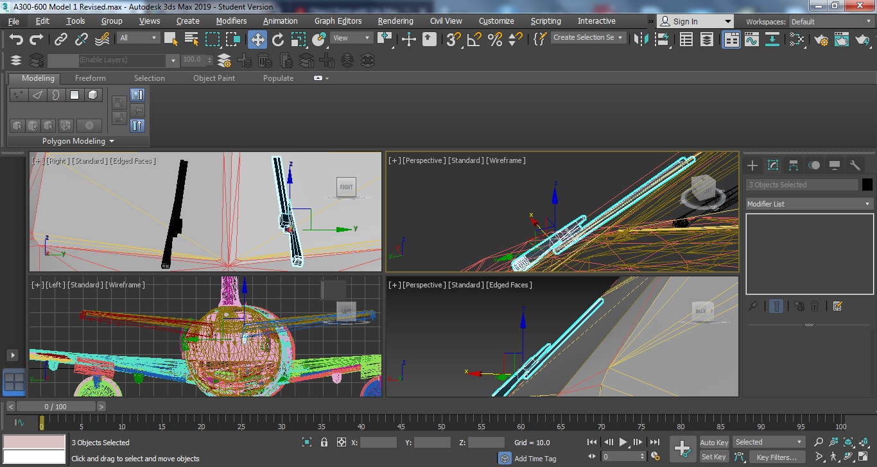Open the Rendering menu
Viewport: 877px width, 467px height.
[395, 21]
